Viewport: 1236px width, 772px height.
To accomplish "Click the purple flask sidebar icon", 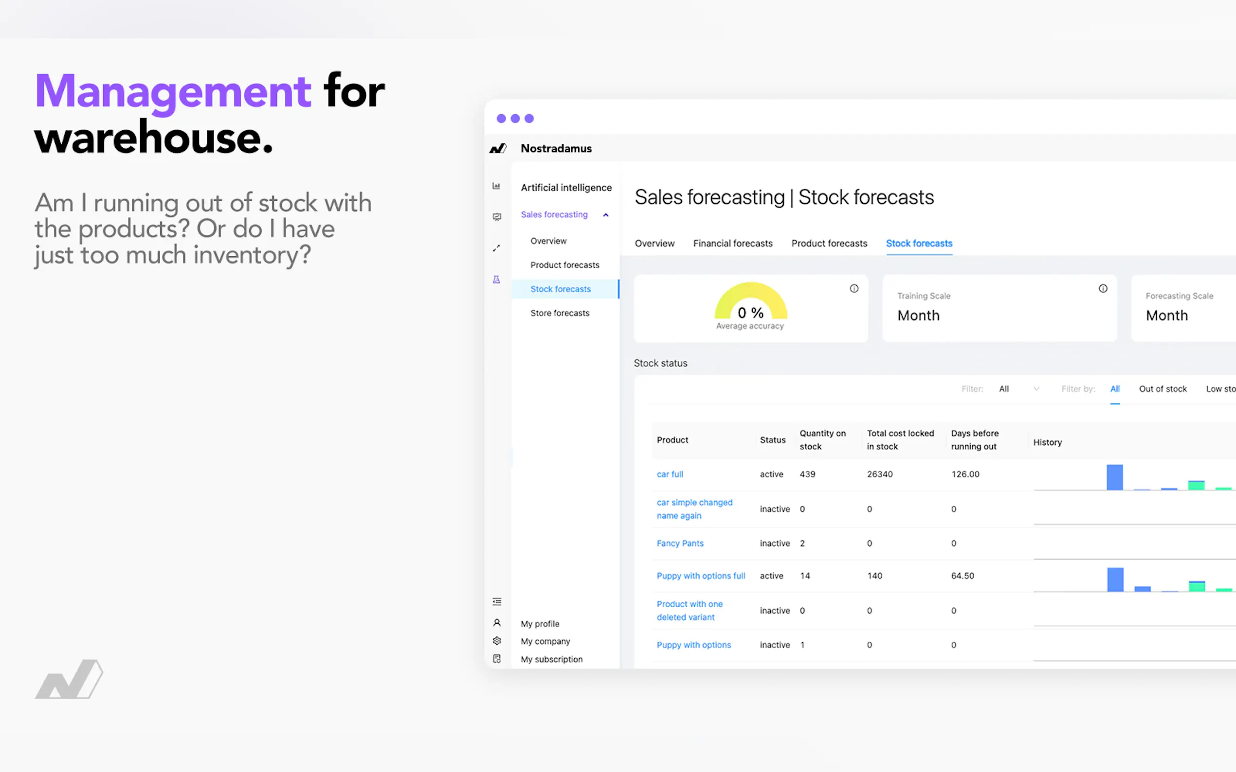I will point(496,279).
